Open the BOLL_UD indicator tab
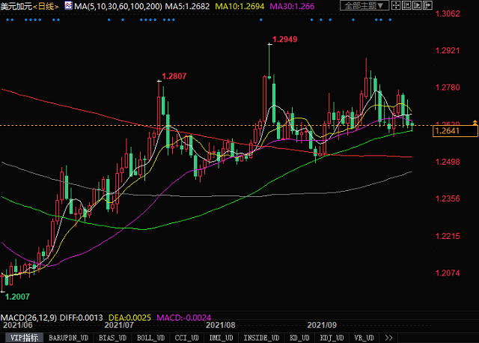This screenshot has height=343, width=479. pyautogui.click(x=150, y=338)
